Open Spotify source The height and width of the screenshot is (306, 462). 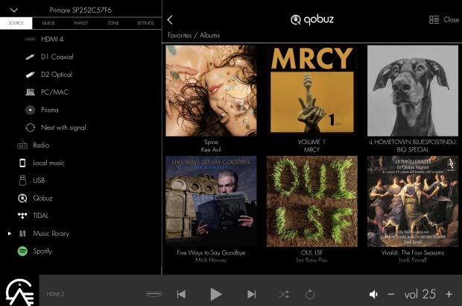42,252
